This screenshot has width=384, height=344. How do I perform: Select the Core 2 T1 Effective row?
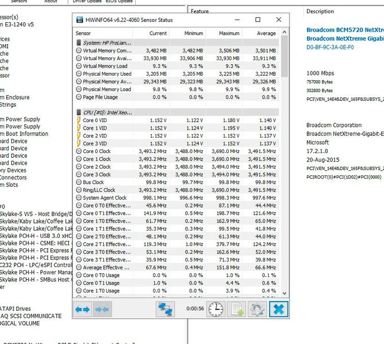177,244
